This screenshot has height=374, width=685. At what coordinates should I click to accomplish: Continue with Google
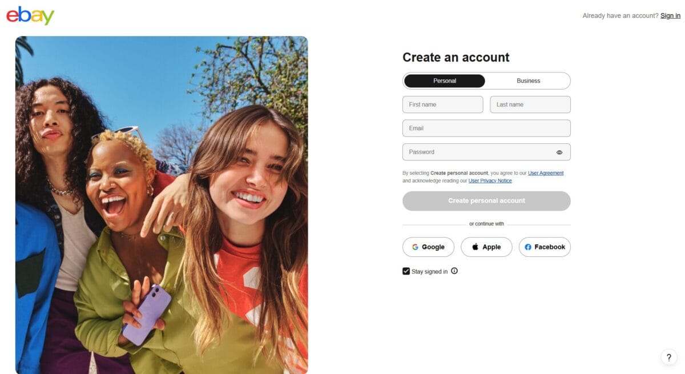click(428, 247)
